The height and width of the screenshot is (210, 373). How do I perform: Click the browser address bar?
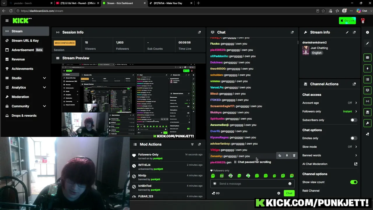(166, 11)
